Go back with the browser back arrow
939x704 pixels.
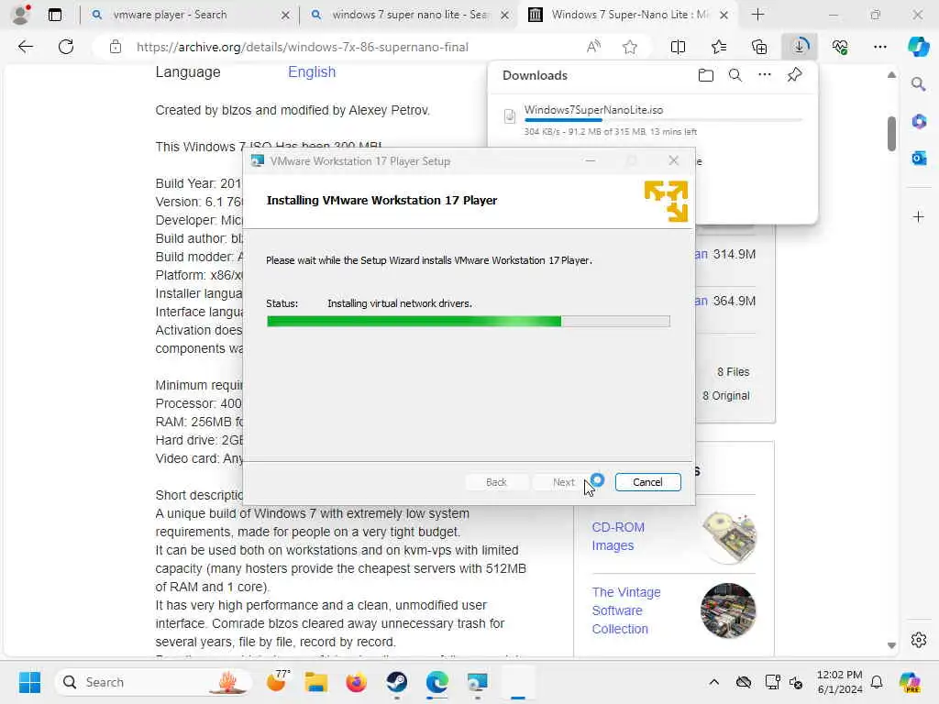tap(25, 47)
